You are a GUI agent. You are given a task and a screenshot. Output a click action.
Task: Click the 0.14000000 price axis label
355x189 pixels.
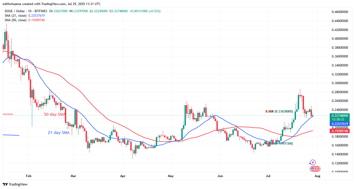[x=340, y=154]
